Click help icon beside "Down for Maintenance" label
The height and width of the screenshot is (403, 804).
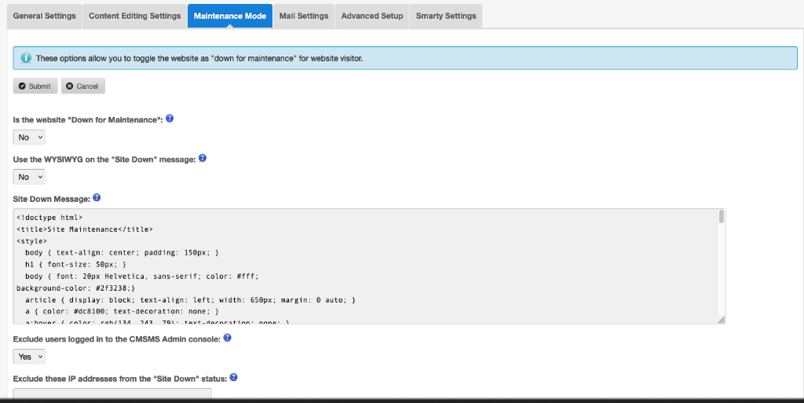170,119
